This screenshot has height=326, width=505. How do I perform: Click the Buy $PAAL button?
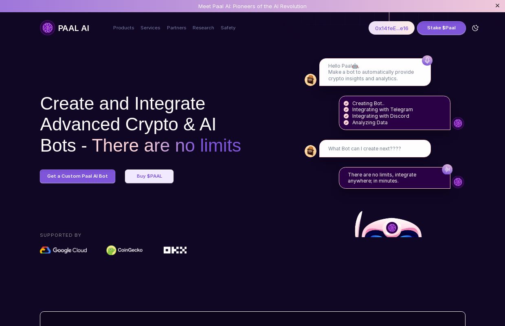point(149,176)
